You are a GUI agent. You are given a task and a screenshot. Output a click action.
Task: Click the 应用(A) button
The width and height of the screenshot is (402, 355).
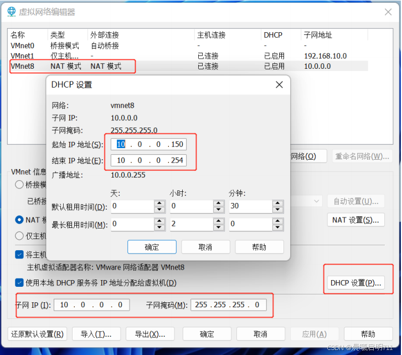pyautogui.click(x=315, y=334)
